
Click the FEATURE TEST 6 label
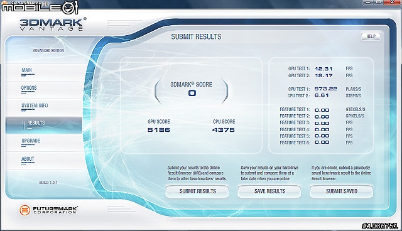[x=295, y=143]
